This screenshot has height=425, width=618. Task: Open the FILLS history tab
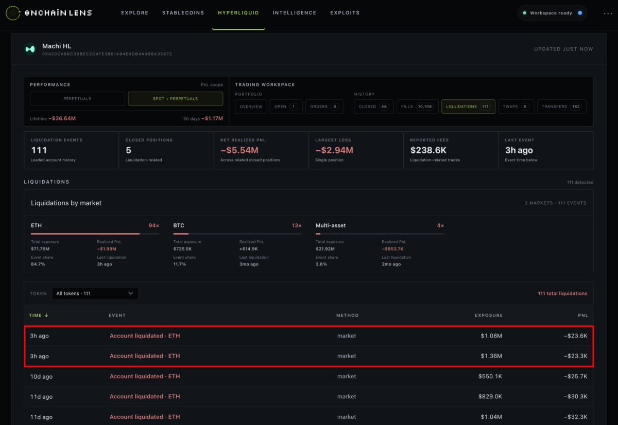point(418,107)
